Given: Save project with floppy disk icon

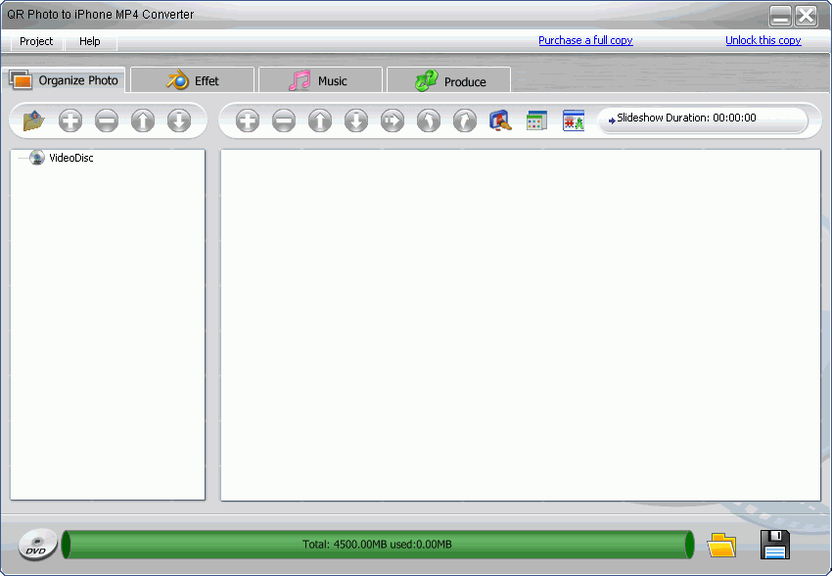Looking at the screenshot, I should (774, 544).
